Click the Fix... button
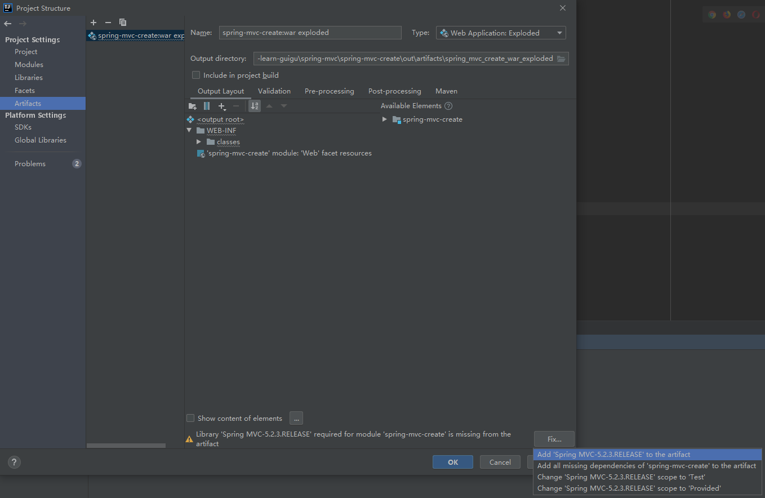Viewport: 765px width, 498px height. [554, 439]
